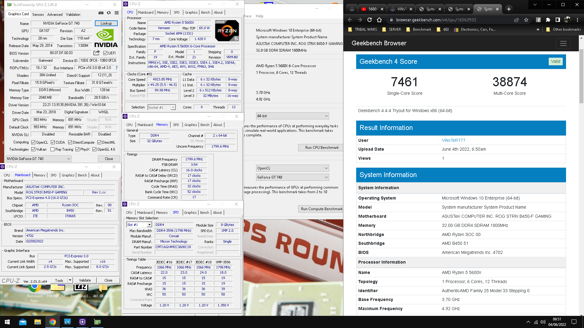Viewport: 584px width, 328px height.
Task: Switch to the Advanced tab in GPU-Z
Action: coord(55,14)
